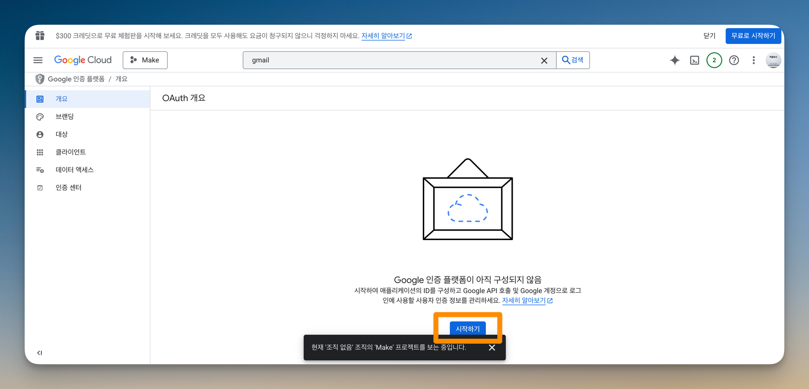
Task: Click the 데이터 액세스 settings-list icon
Action: click(40, 170)
